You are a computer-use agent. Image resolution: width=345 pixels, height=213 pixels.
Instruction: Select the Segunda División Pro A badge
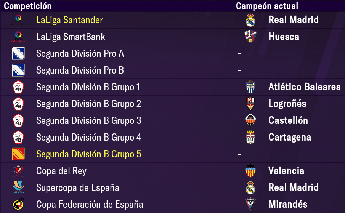(18, 53)
